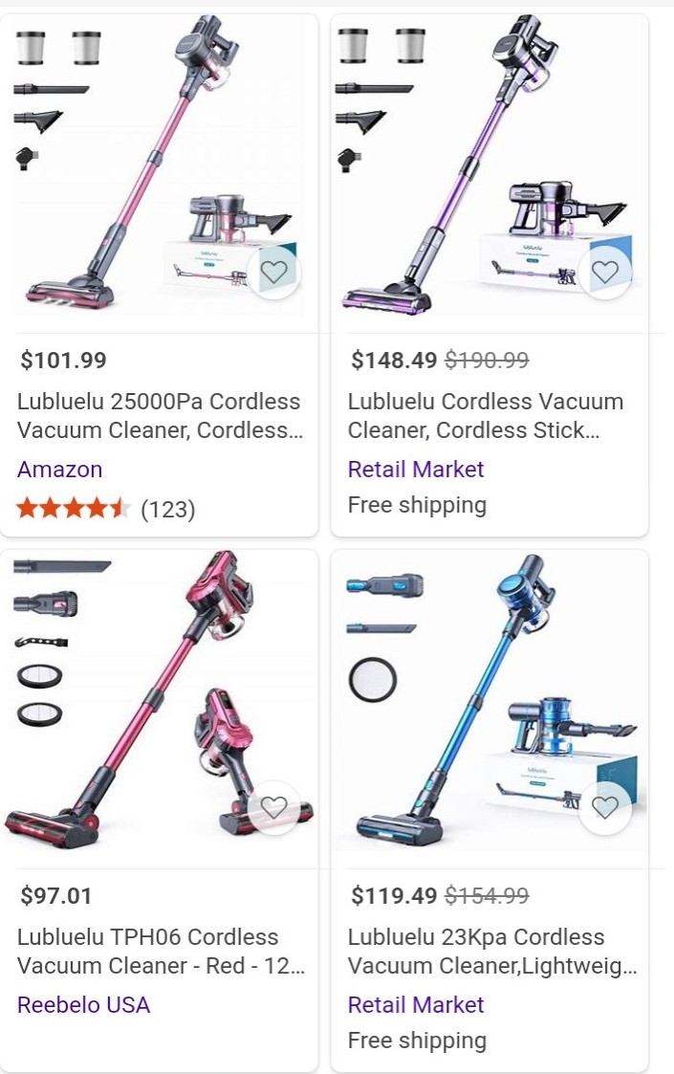Open Lubluelu Cordless Vacuum Cleaner, Cordless Stick title
674x1074 pixels.
[486, 416]
